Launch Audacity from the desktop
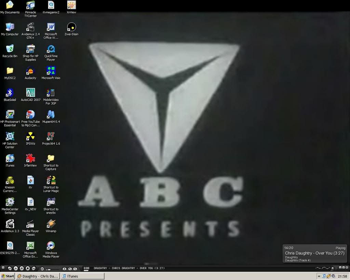Viewport: 350px width, 280px height. click(30, 73)
